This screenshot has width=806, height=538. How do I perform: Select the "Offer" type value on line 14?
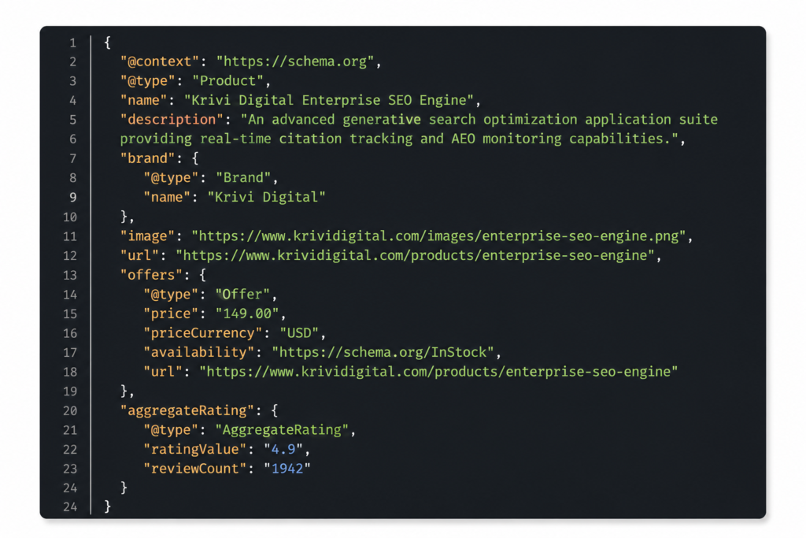click(x=242, y=294)
